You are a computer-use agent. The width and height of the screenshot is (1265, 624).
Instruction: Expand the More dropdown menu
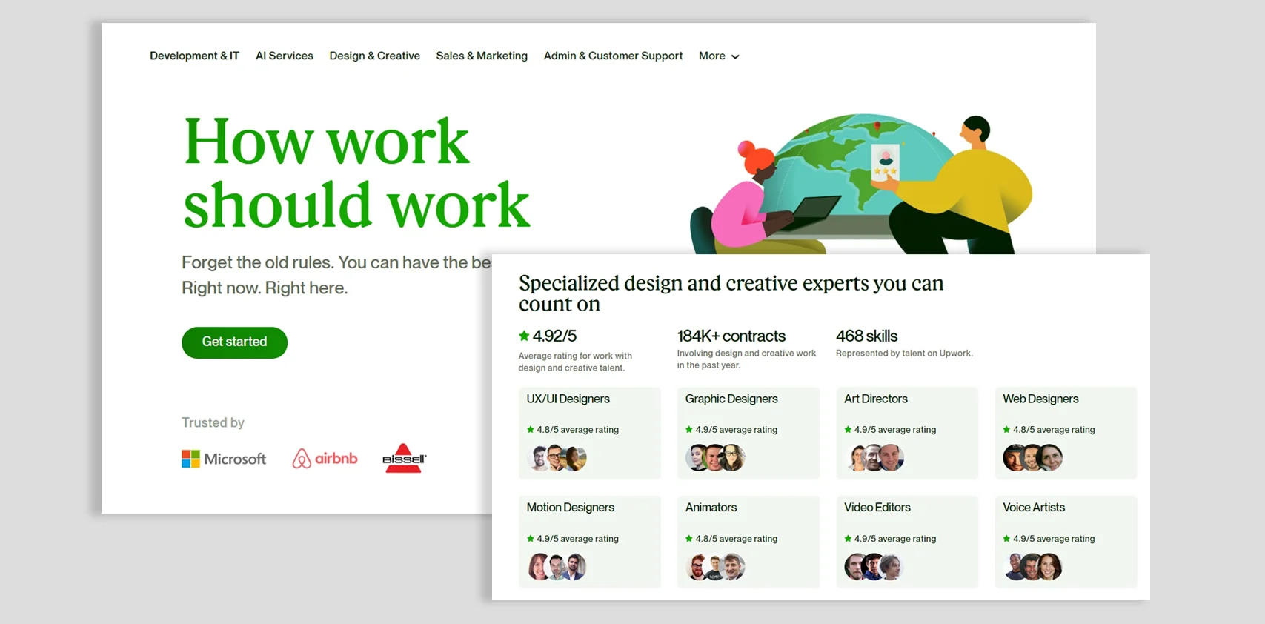pyautogui.click(x=718, y=56)
